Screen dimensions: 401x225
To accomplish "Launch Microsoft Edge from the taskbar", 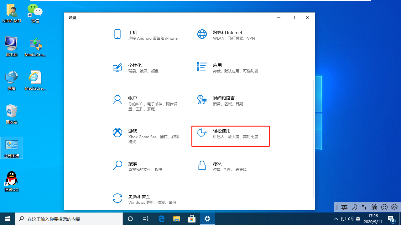I will (161, 218).
